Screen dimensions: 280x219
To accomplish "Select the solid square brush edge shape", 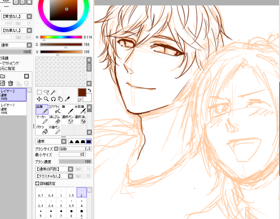I will (x=89, y=142).
